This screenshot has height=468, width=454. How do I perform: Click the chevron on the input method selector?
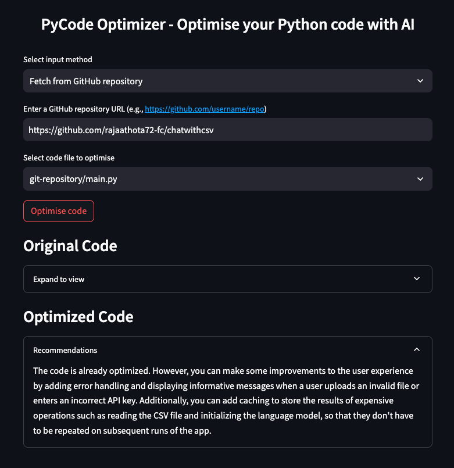point(420,81)
